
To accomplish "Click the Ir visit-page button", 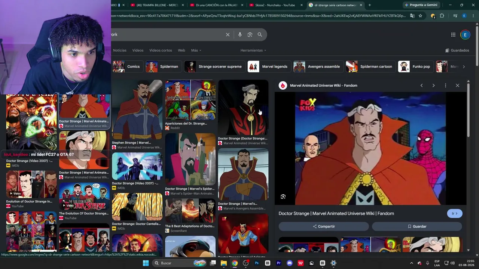I will (x=455, y=213).
